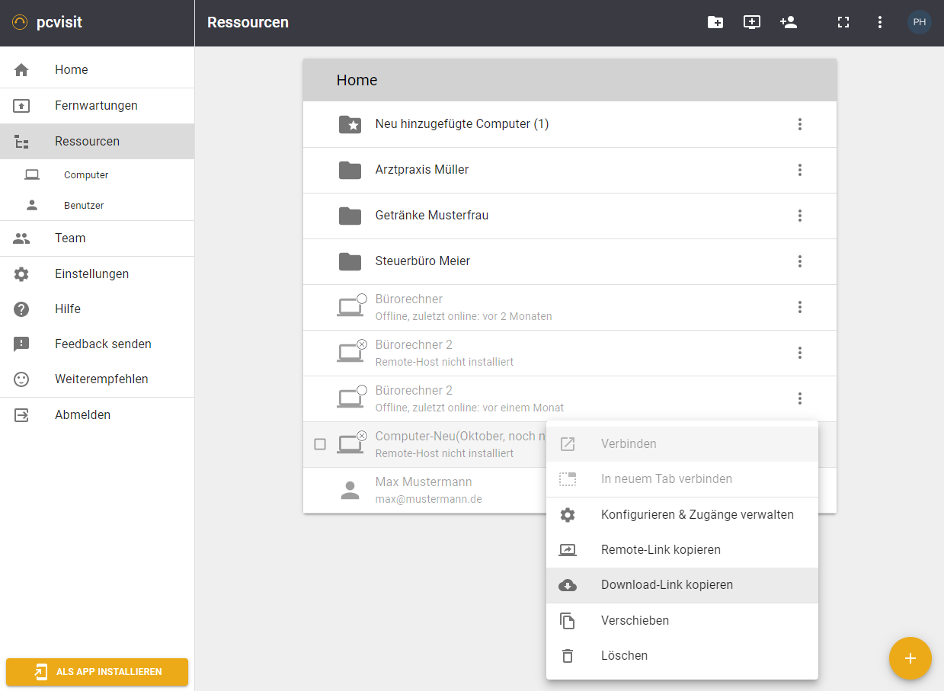Screen dimensions: 944x691
Task: Open options menu for Arztpraxis Müller
Action: pyautogui.click(x=799, y=170)
